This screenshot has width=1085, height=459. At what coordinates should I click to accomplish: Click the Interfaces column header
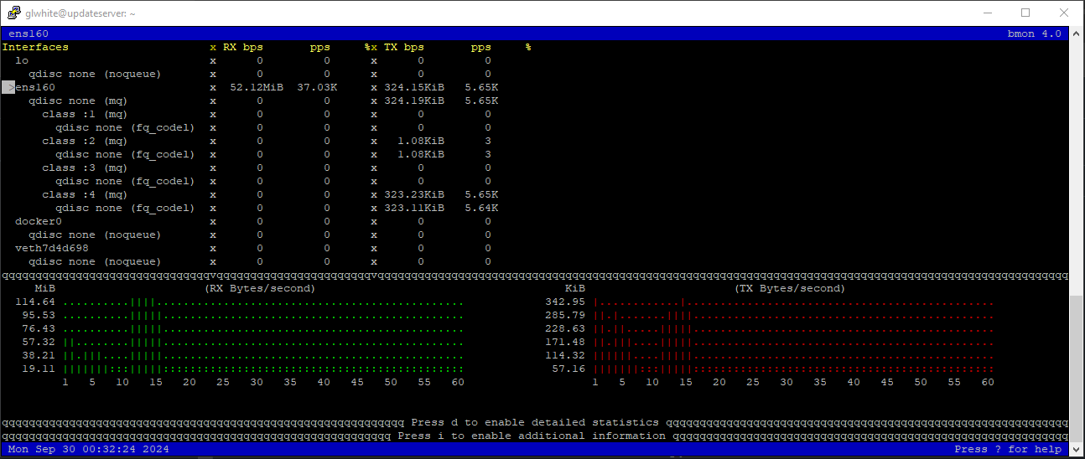(35, 47)
